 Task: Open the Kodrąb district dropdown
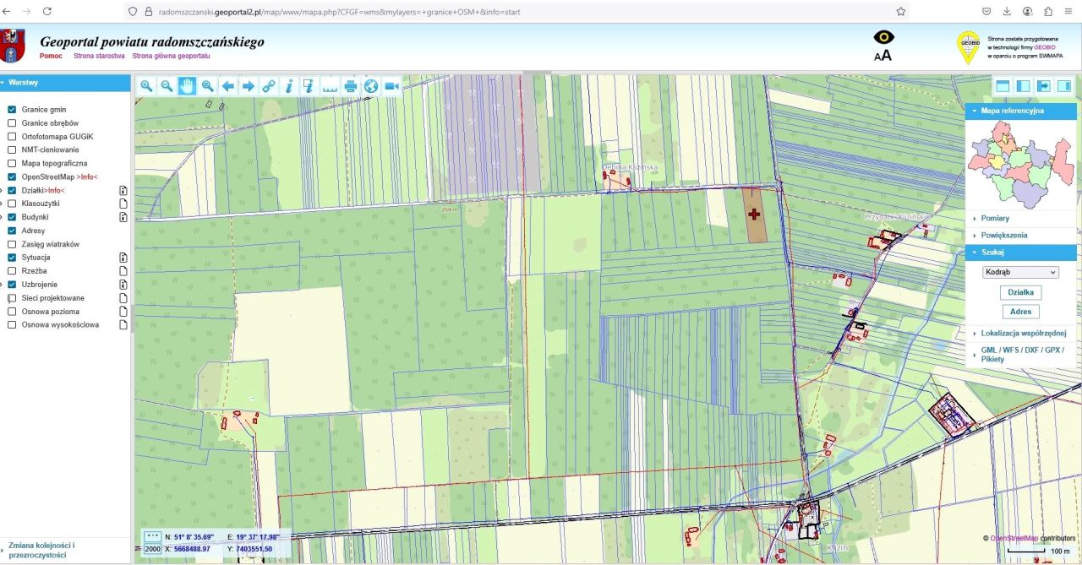(x=1021, y=273)
